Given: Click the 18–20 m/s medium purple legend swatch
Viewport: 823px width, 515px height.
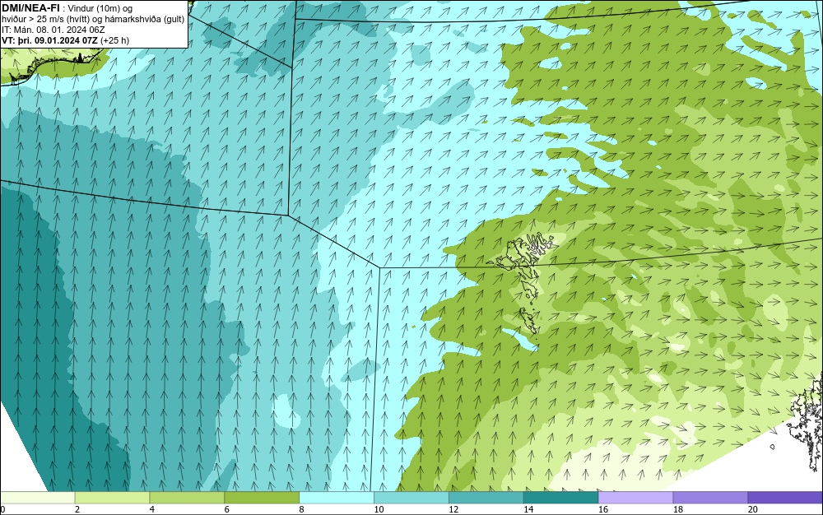Looking at the screenshot, I should [711, 497].
